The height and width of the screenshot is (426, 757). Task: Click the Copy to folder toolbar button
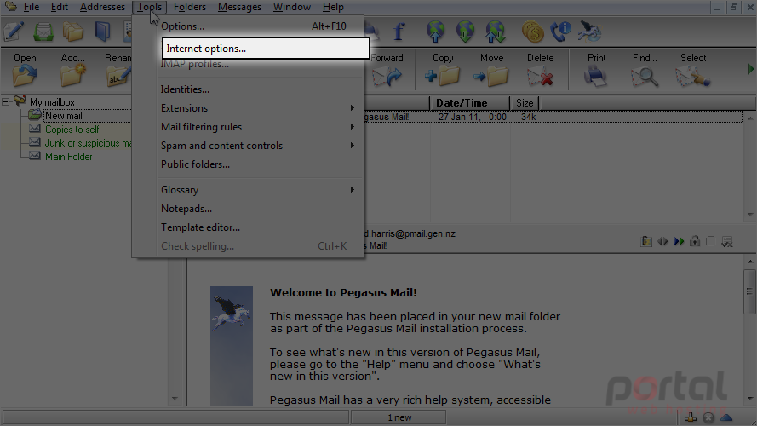click(x=443, y=70)
